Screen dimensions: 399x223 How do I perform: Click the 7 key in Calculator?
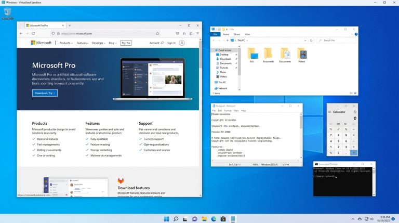pos(331,135)
